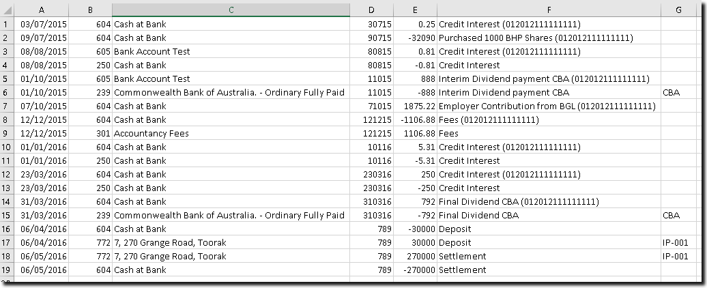Click the column G header
This screenshot has width=707, height=288.
(x=678, y=10)
